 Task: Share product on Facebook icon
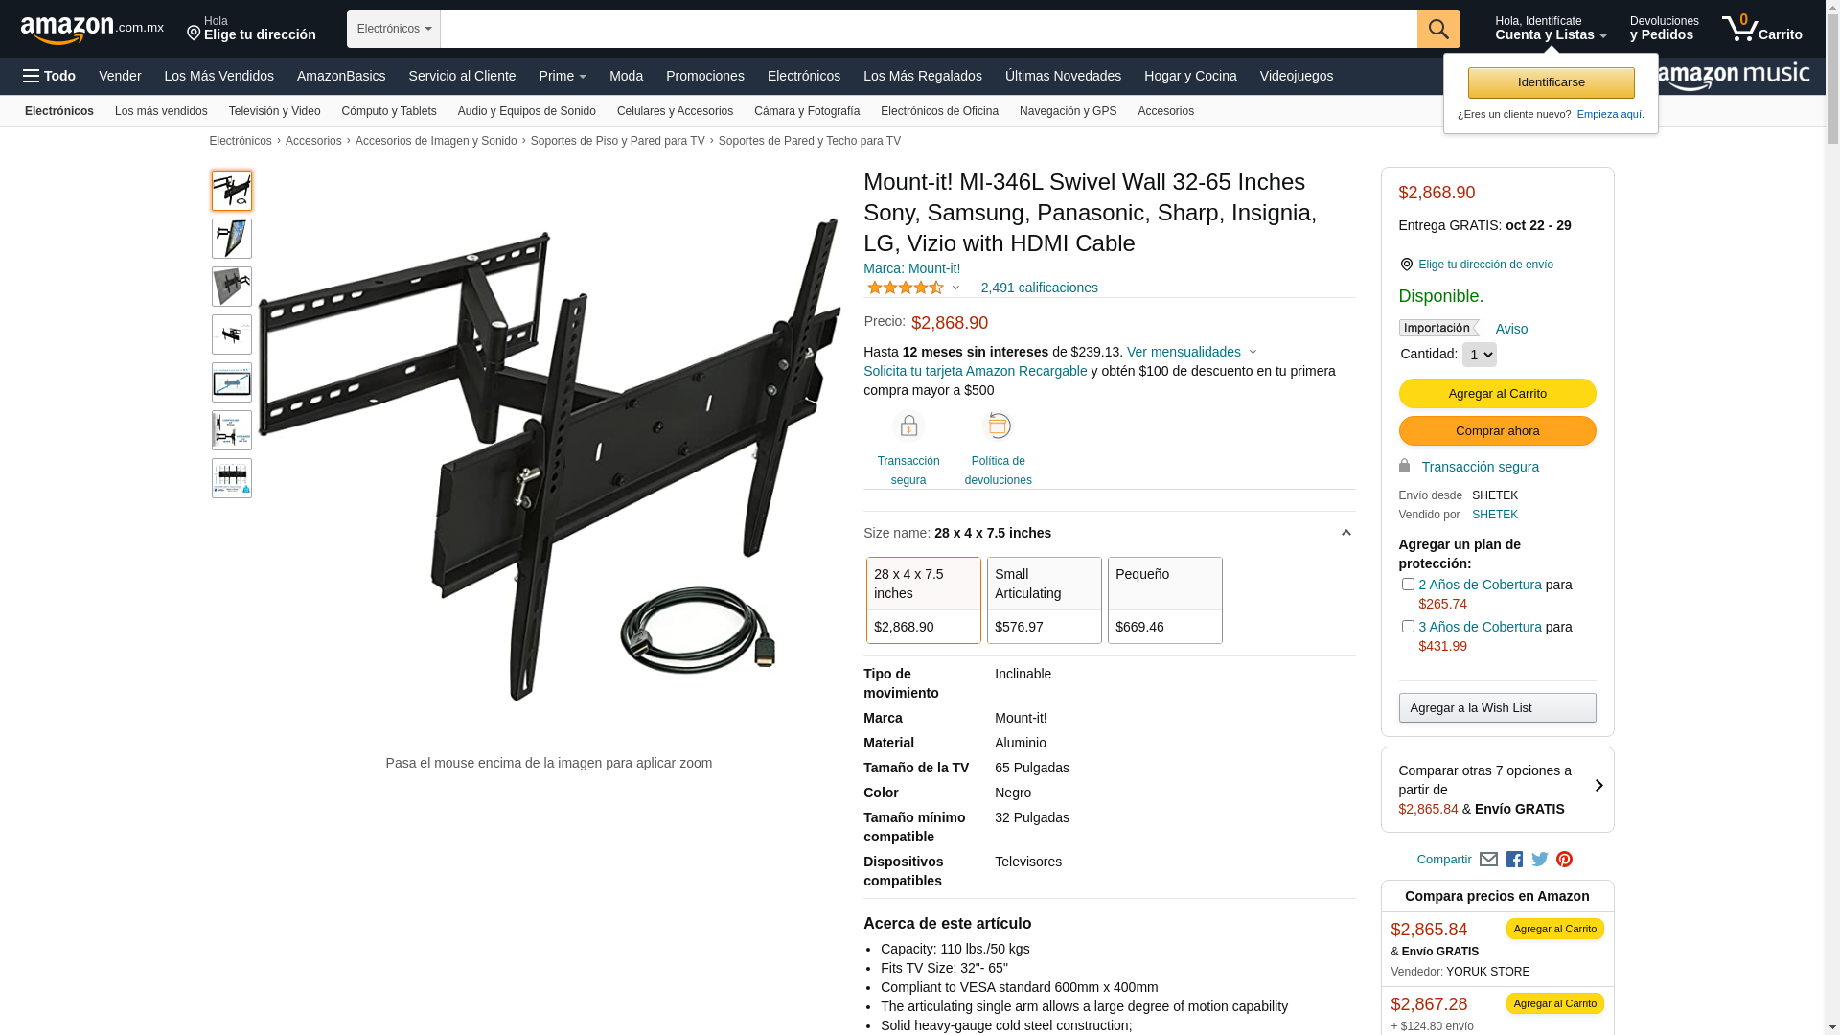point(1514,860)
